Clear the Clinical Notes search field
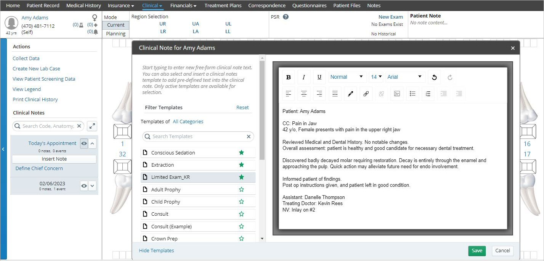The image size is (544, 261). click(79, 126)
